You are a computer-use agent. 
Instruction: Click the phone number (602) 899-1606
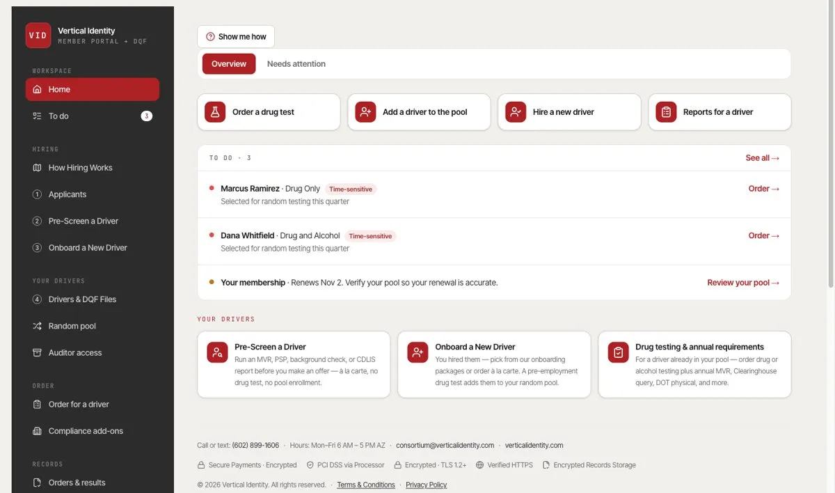(x=255, y=446)
